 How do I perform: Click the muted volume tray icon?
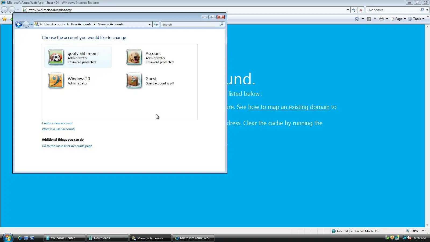coord(409,238)
